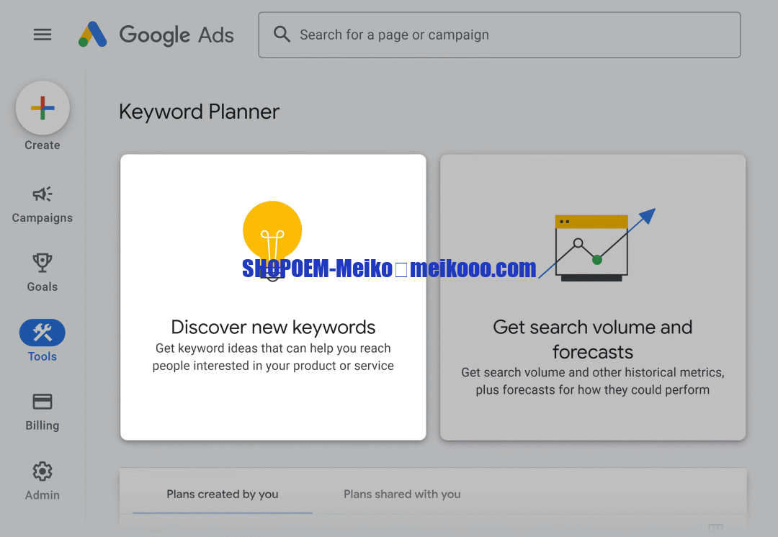
Task: Click Get search volume and forecasts title
Action: (593, 339)
